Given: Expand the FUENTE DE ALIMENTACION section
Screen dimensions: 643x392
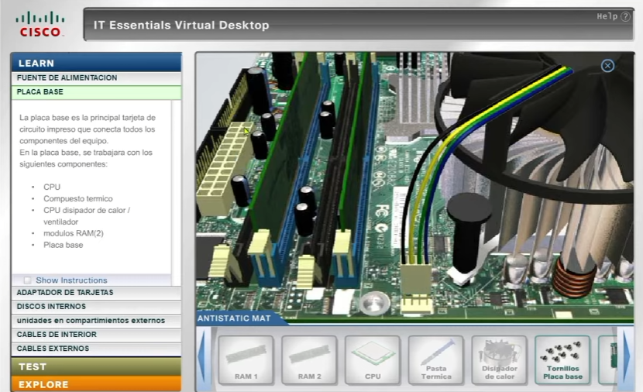Looking at the screenshot, I should coord(96,78).
